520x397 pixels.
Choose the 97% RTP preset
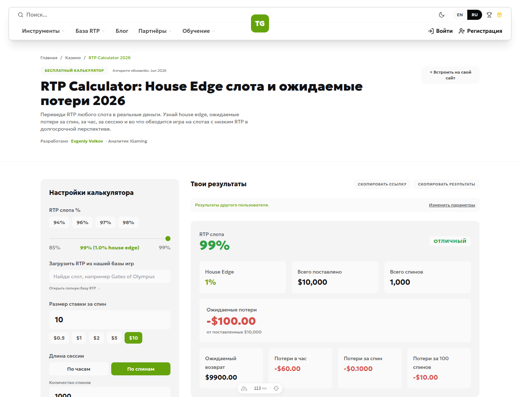(x=105, y=223)
